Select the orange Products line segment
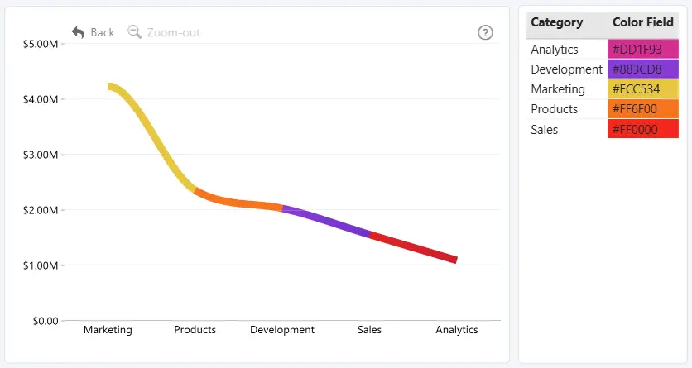 point(238,200)
